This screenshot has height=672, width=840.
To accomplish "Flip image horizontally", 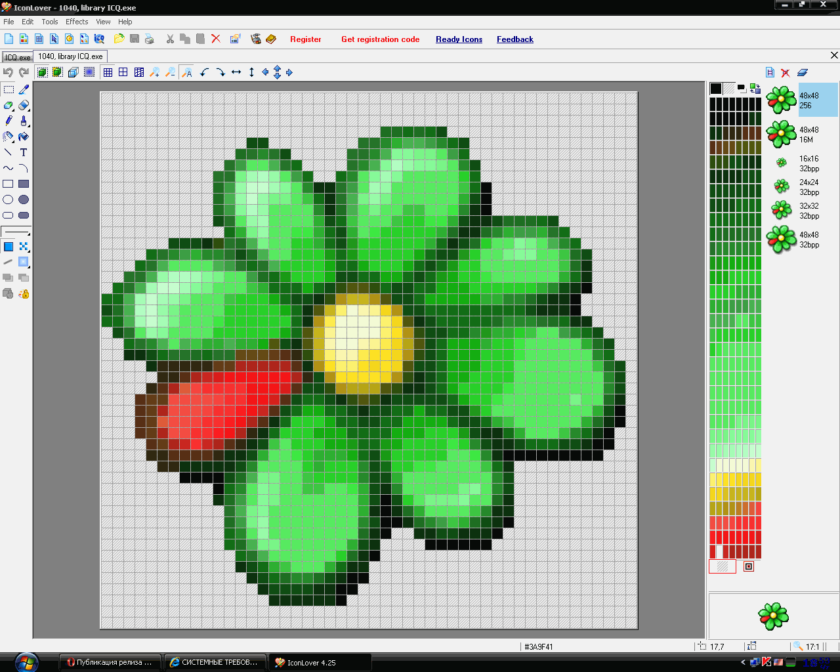I will pyautogui.click(x=236, y=72).
